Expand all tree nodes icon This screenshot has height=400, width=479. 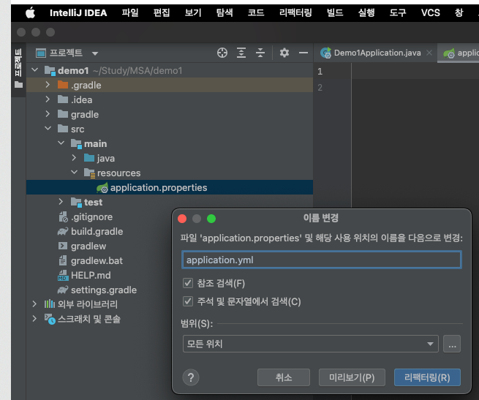(241, 53)
